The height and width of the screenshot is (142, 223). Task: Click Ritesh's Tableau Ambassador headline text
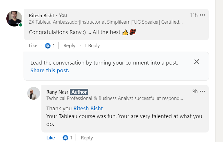click(x=105, y=22)
